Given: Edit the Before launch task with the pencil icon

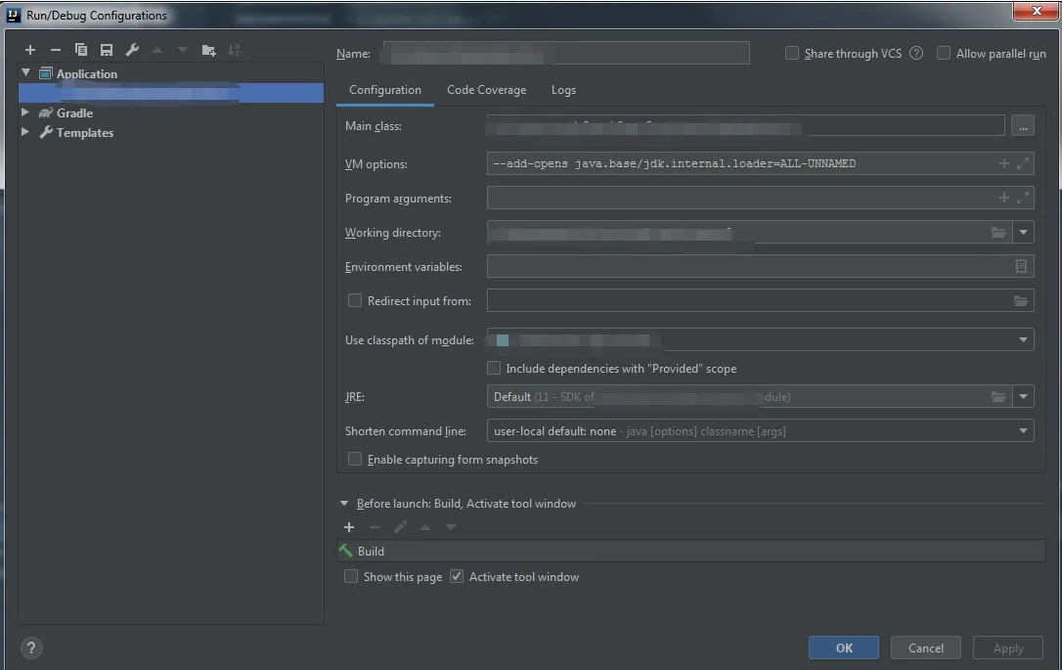Looking at the screenshot, I should (x=400, y=527).
